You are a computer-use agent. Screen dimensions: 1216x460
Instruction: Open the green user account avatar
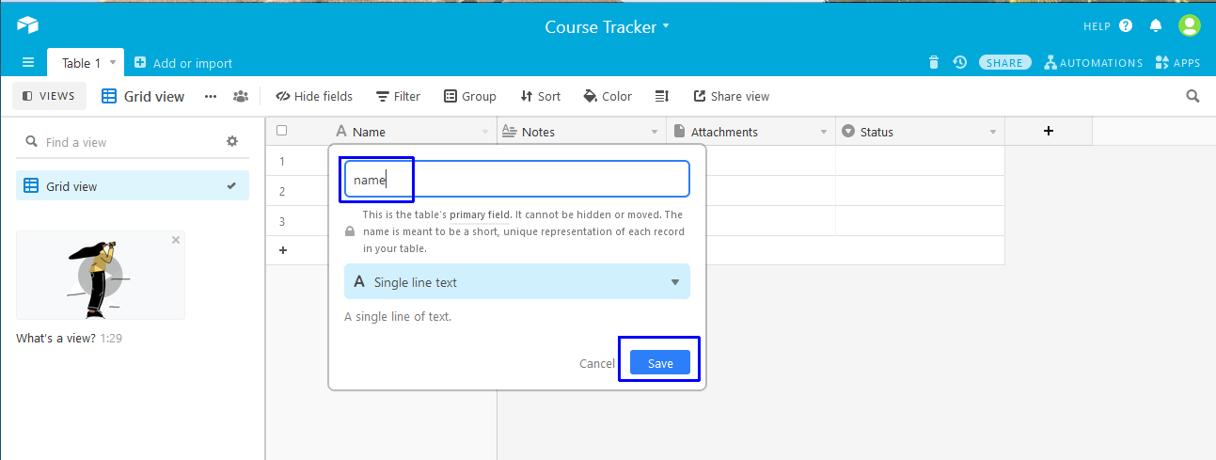pyautogui.click(x=1190, y=25)
